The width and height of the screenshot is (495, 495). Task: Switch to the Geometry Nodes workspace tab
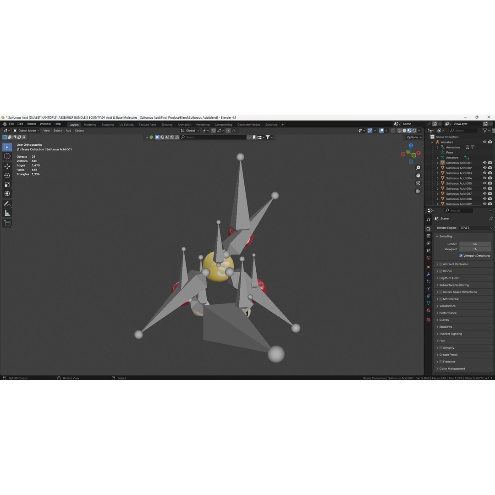[x=249, y=125]
